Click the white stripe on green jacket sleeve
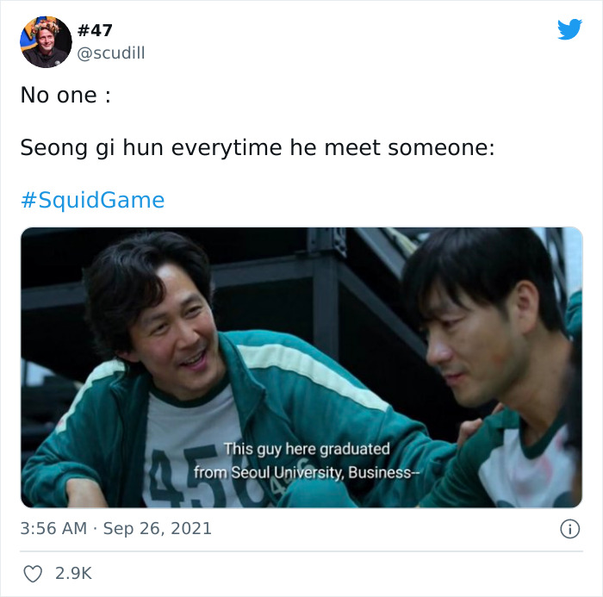The image size is (603, 597). tap(312, 375)
